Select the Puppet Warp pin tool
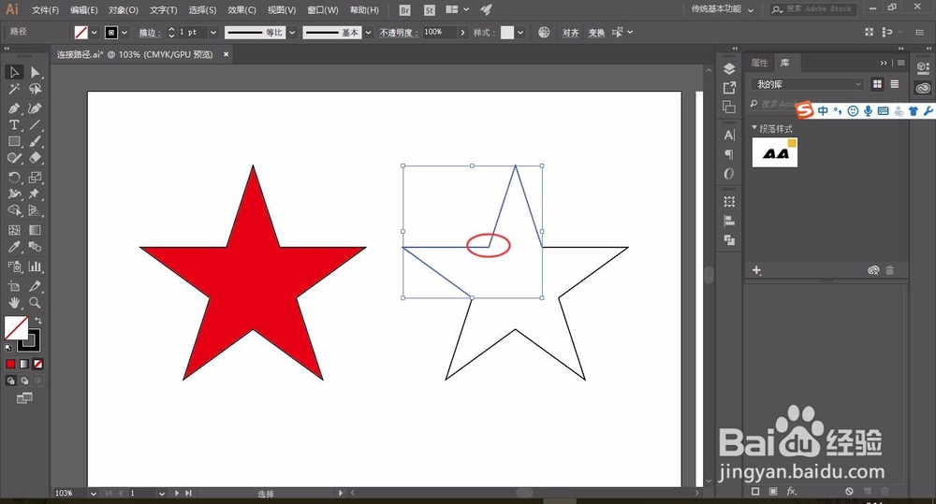 point(36,194)
